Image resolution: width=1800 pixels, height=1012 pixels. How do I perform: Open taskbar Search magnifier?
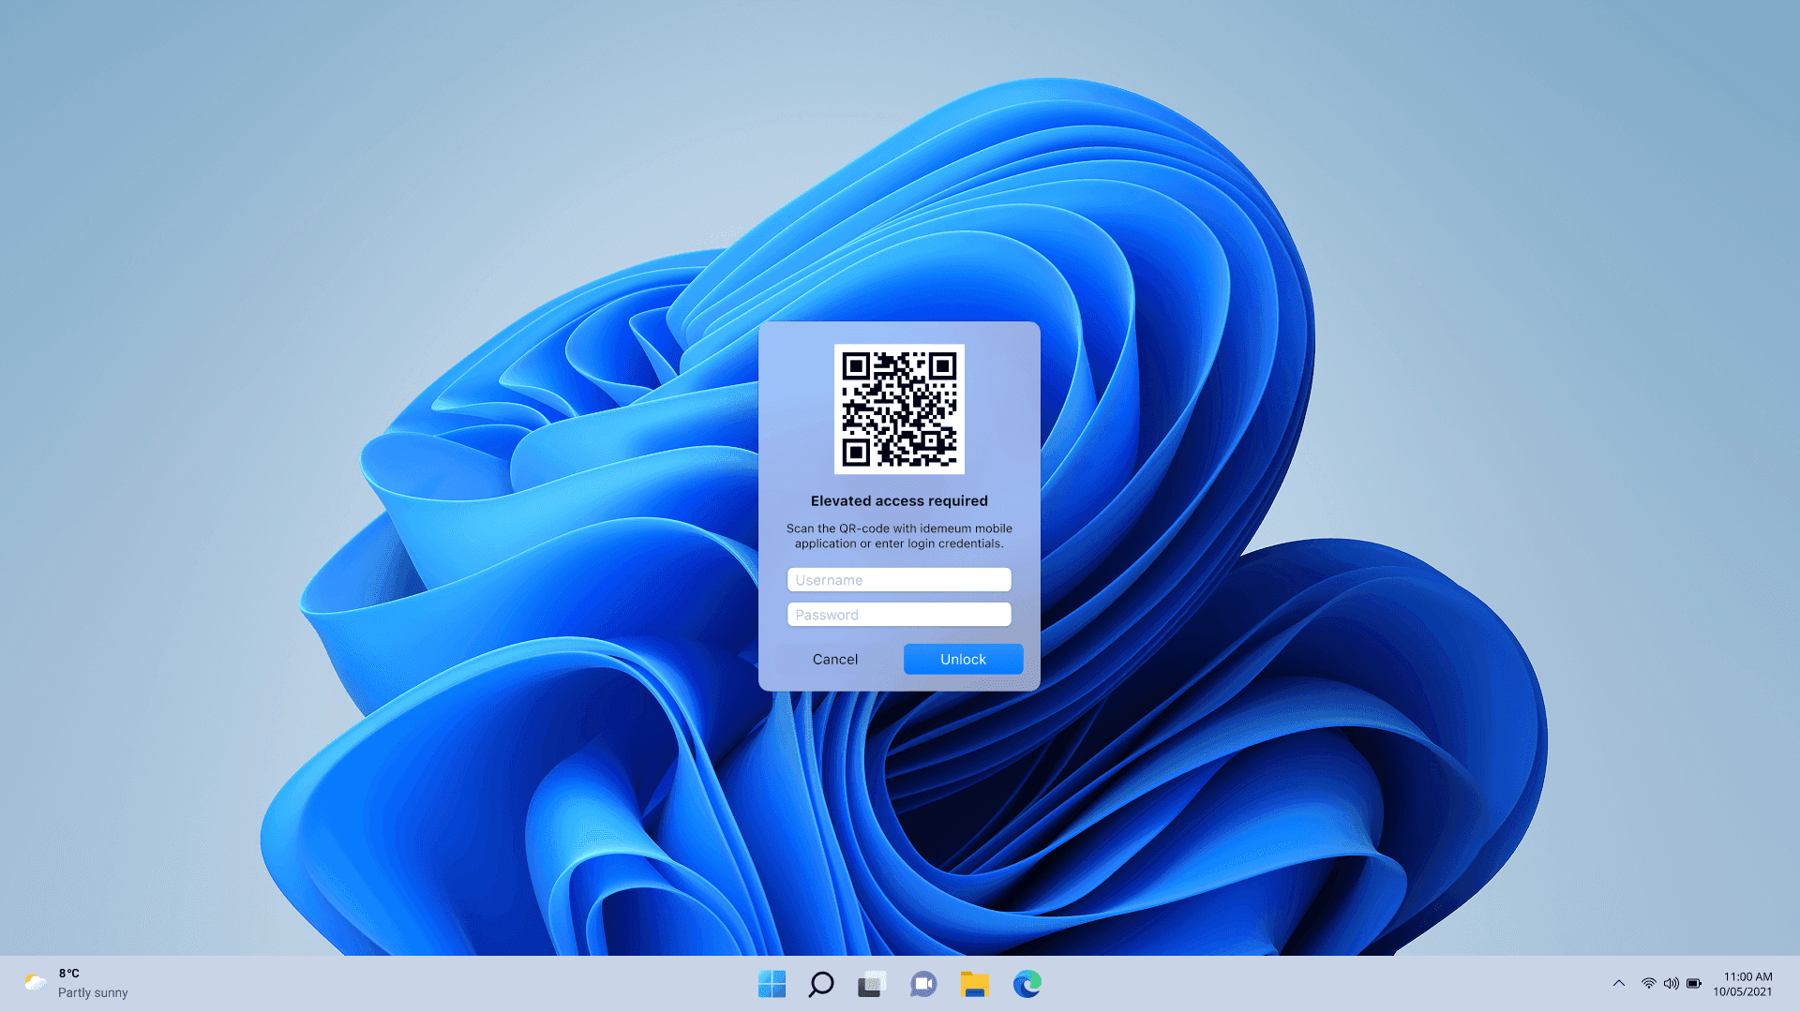[821, 984]
